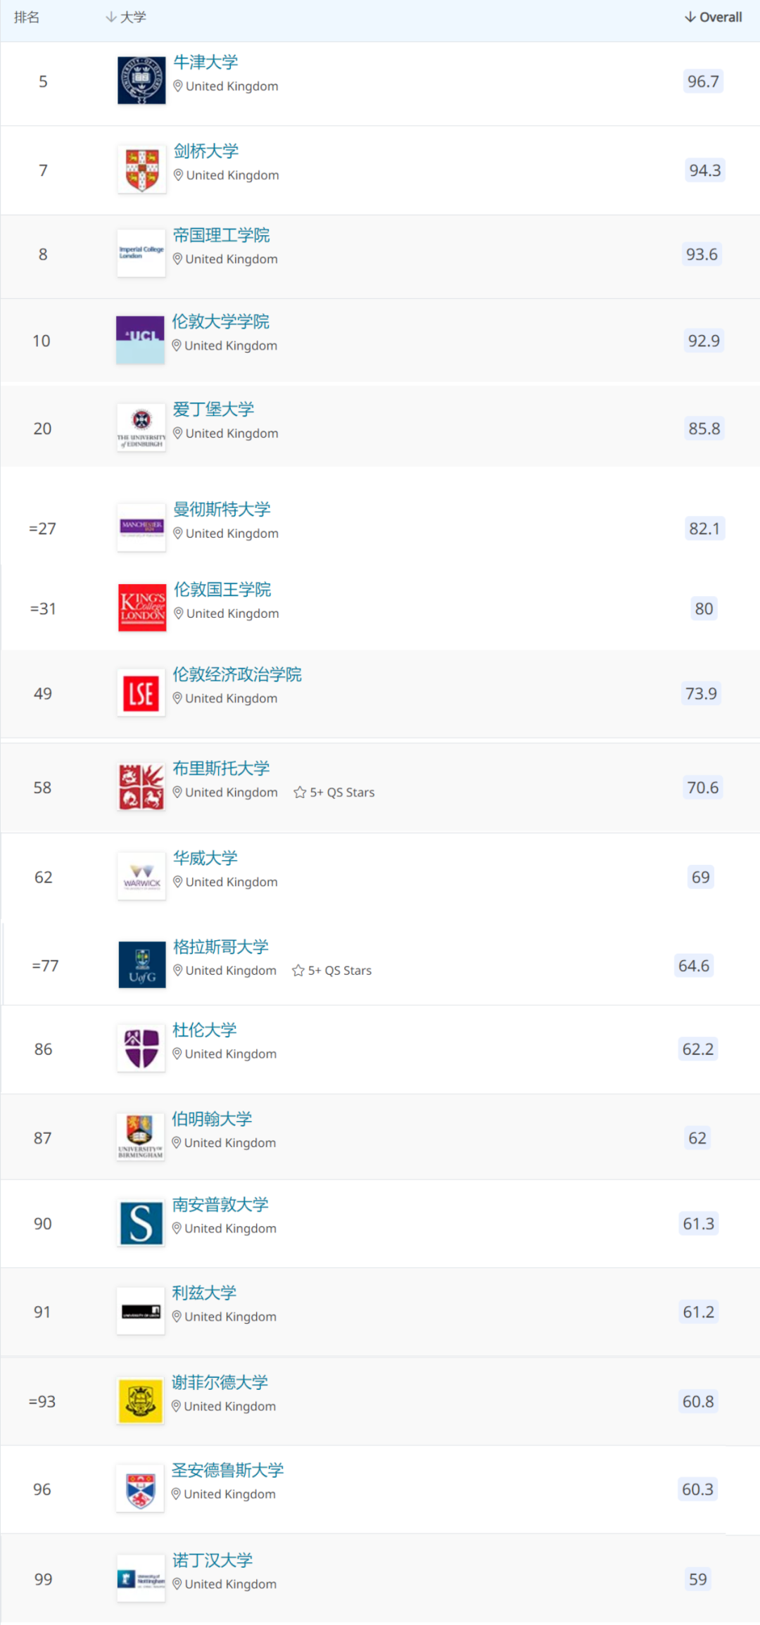Click the location pin under 诺丁汉大学
The image size is (760, 1625).
point(177,1583)
